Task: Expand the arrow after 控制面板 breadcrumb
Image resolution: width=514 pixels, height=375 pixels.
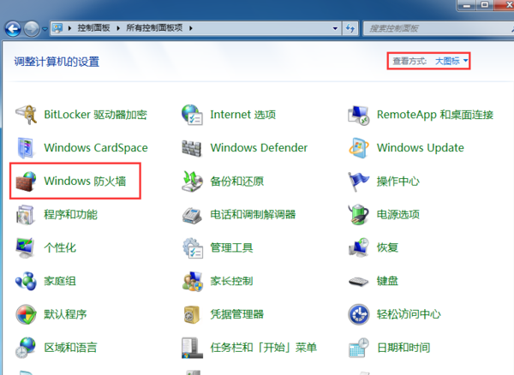Action: tap(118, 28)
